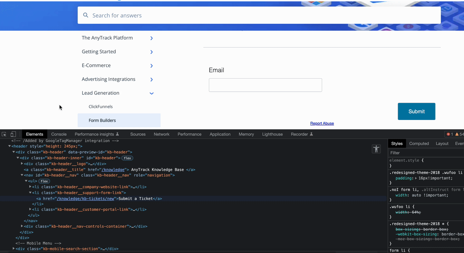Select the Styles pane tab
This screenshot has width=464, height=253.
(397, 143)
